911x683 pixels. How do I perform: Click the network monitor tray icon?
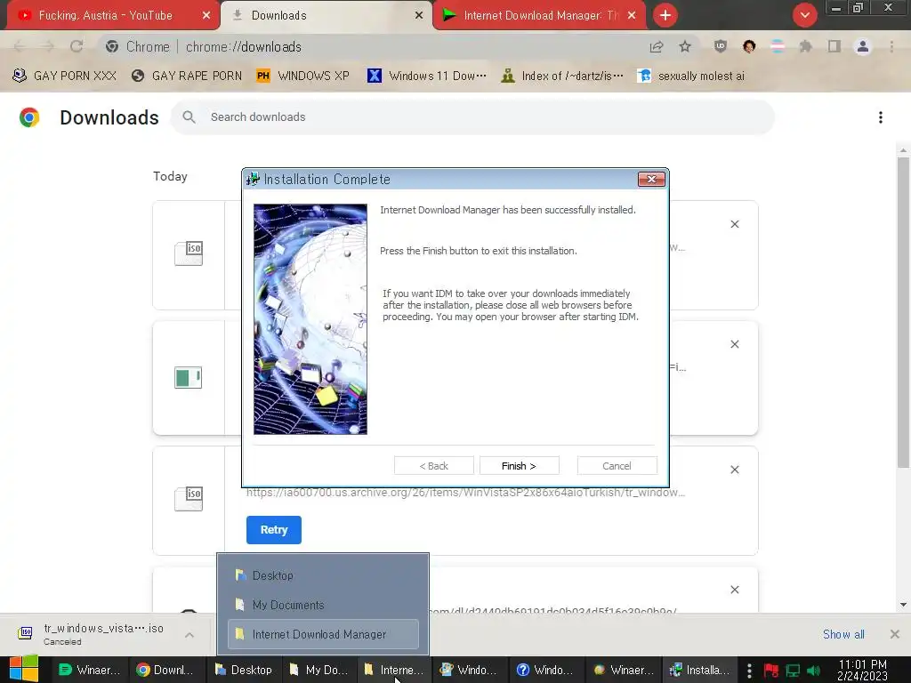pos(793,671)
